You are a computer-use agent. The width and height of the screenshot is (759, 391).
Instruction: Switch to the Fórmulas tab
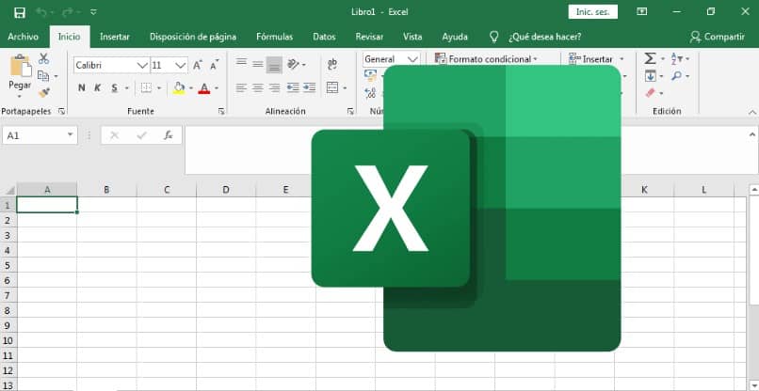tap(274, 37)
